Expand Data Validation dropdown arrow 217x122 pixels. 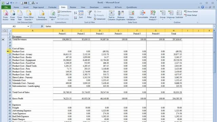pos(136,20)
